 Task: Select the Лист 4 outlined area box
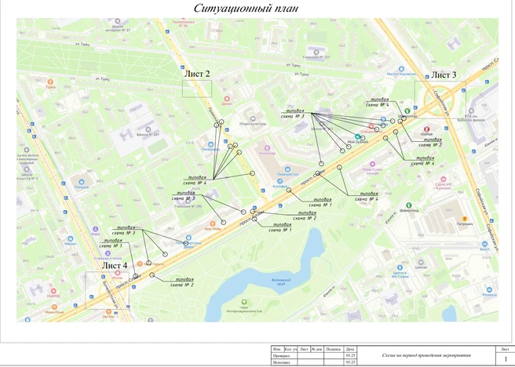(x=107, y=290)
